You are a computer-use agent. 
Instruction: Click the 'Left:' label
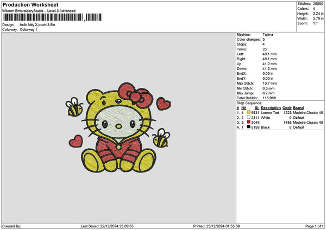[x=240, y=54]
